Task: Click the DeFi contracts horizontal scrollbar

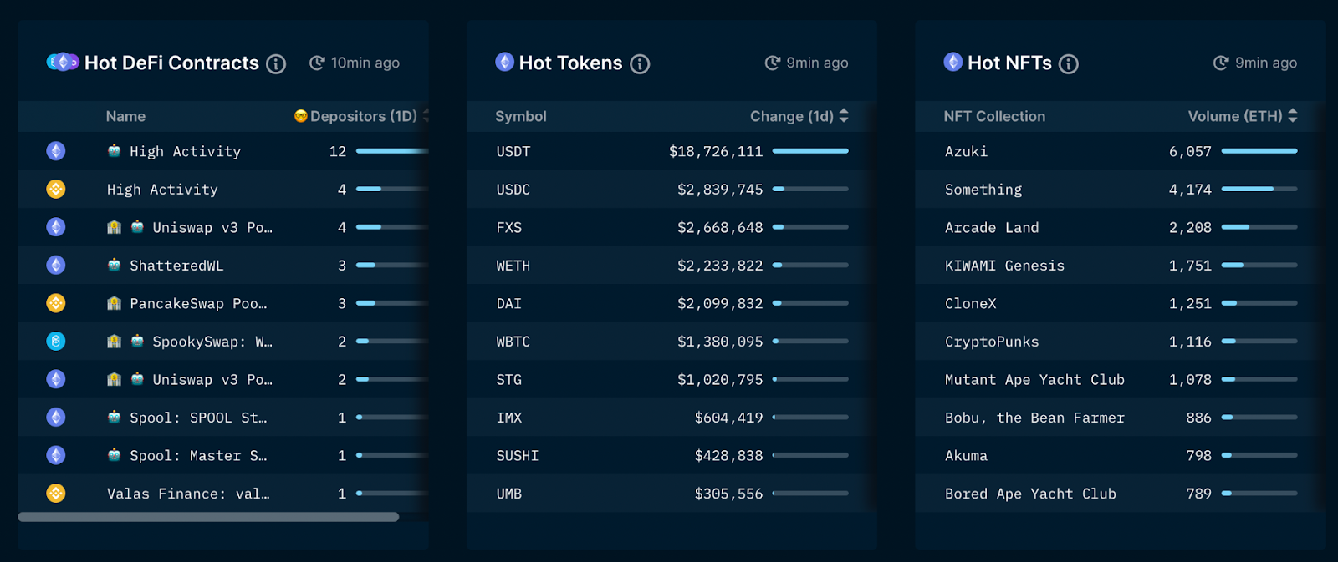Action: (x=208, y=517)
